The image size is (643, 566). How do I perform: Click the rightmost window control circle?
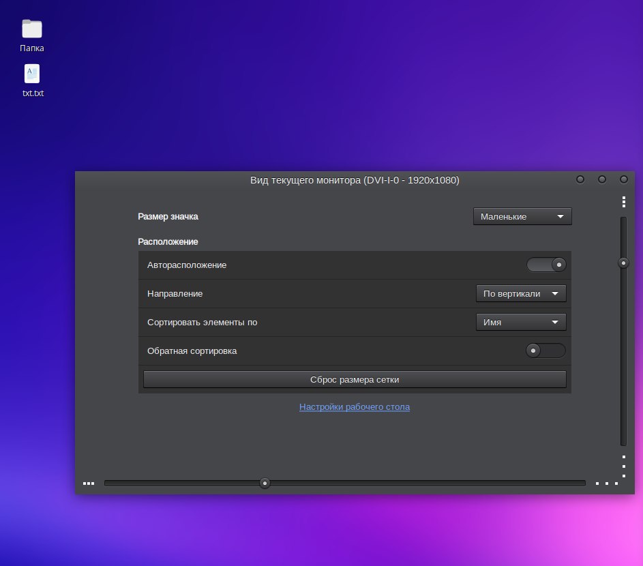(x=624, y=179)
